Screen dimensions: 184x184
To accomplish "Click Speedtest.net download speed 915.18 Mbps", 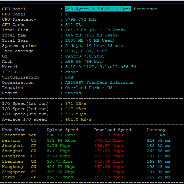I will coord(109,135).
